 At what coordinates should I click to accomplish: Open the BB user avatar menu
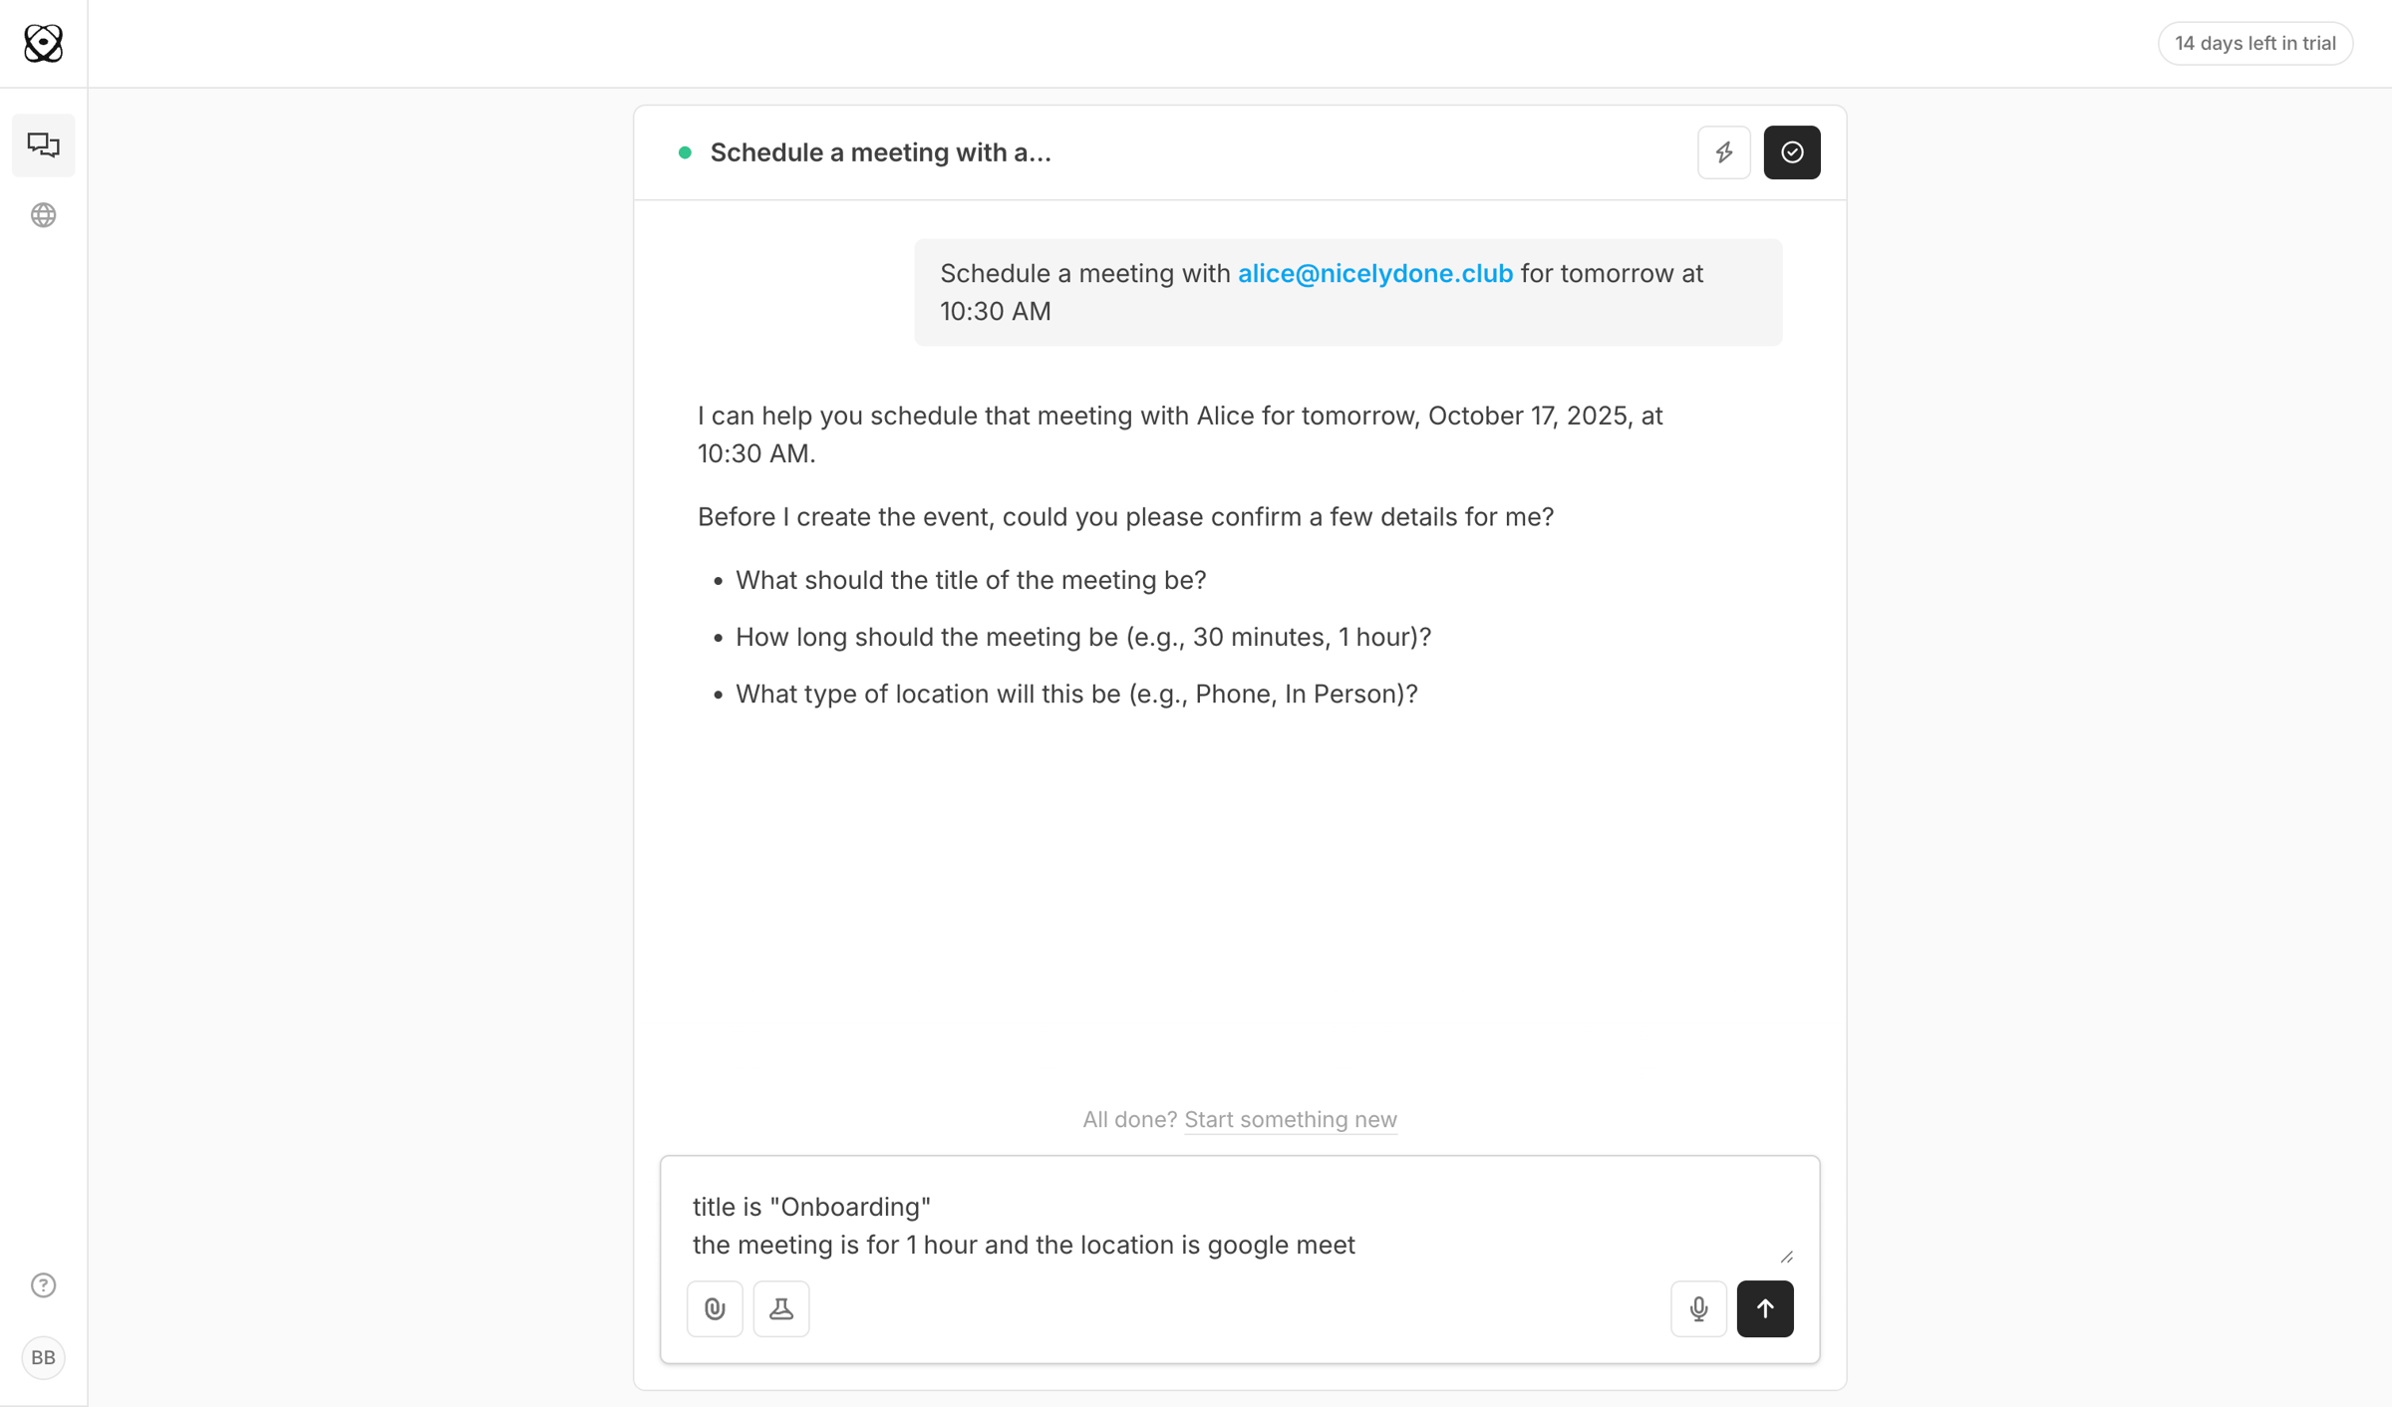pyautogui.click(x=43, y=1357)
